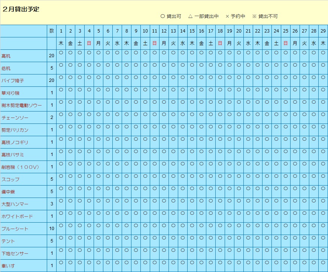Choose ホワイトボード circle on day 2
This screenshot has height=272, width=328.
click(x=70, y=213)
